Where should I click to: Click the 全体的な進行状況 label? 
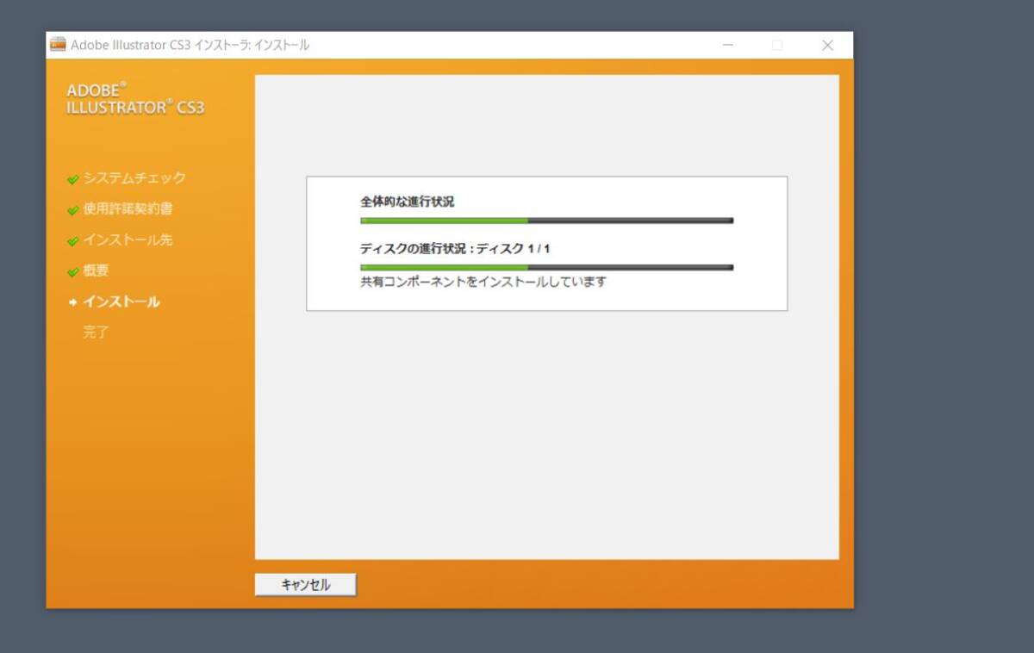tap(407, 202)
